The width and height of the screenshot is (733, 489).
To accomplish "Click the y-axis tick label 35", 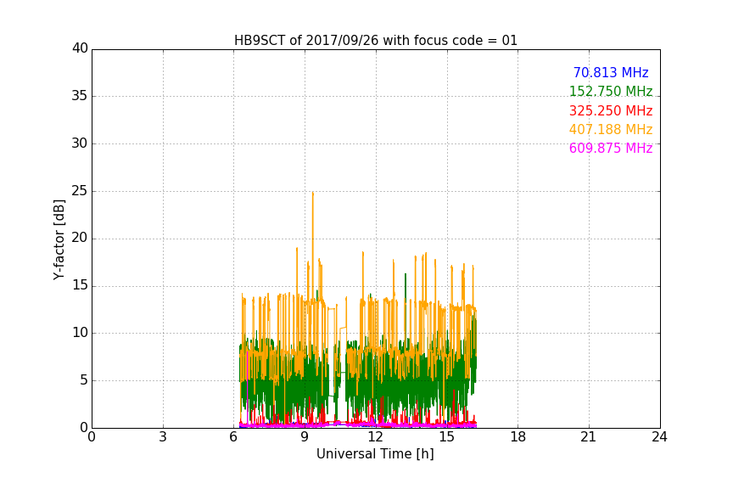I will pyautogui.click(x=80, y=96).
